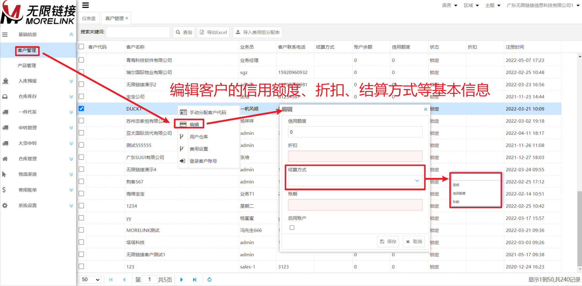582x286 pixels.
Task: Click the refresh table icon
Action: (209, 280)
